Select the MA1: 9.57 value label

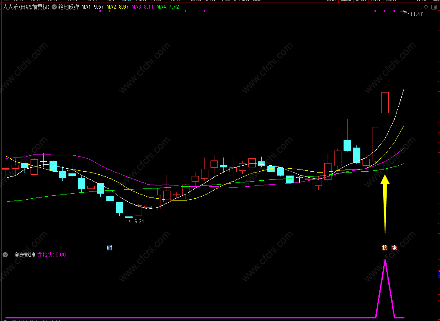coord(93,7)
